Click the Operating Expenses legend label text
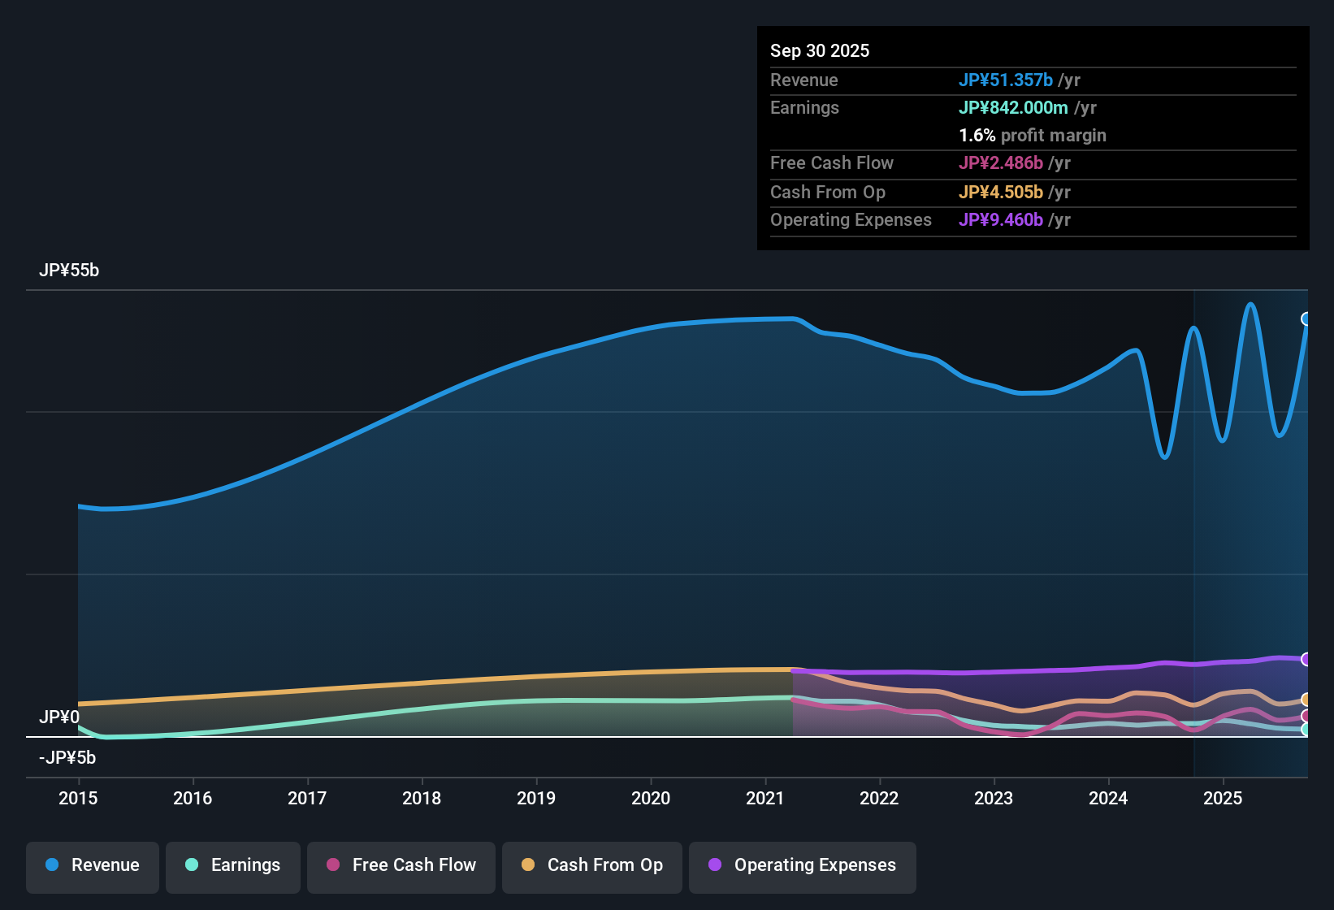Viewport: 1334px width, 910px height. [x=812, y=865]
